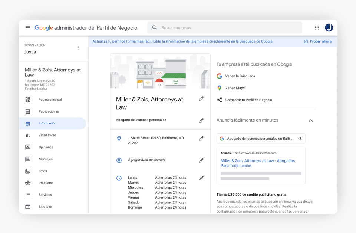Viewport: 356px width, 233px height.
Task: Open Productos in the sidebar
Action: coord(46,183)
